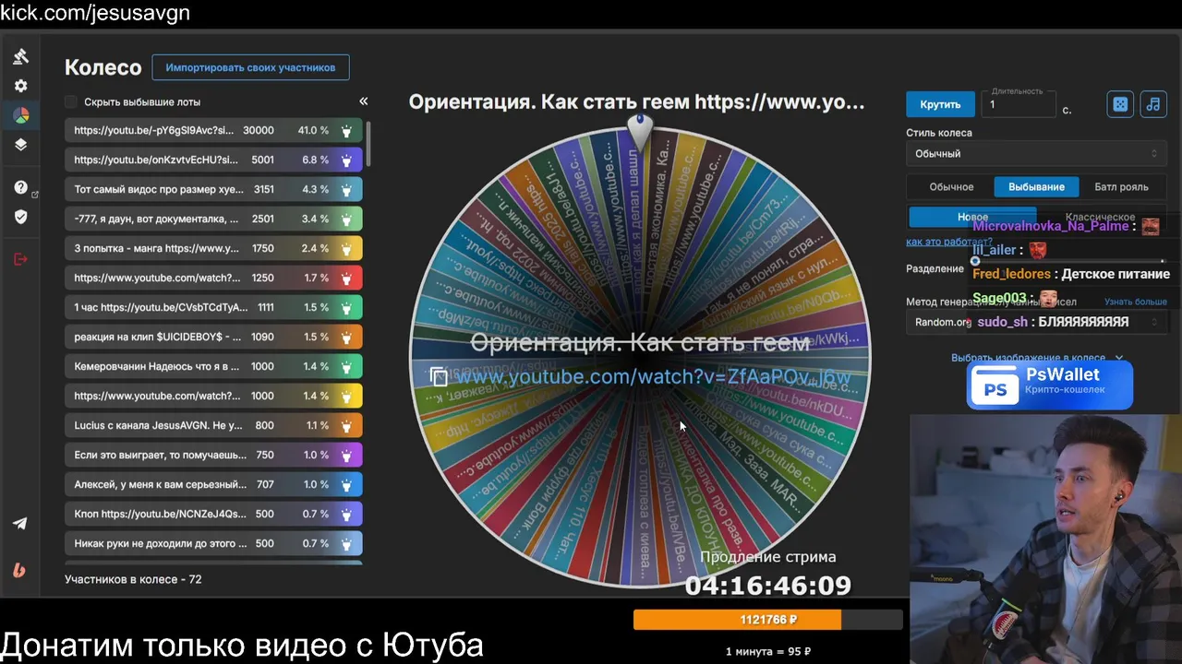Select the wheel pie-chart sidebar icon

[20, 115]
